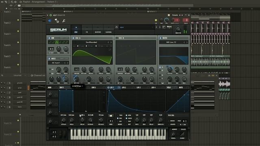Enable the MONO voicing checkbox

169,121
